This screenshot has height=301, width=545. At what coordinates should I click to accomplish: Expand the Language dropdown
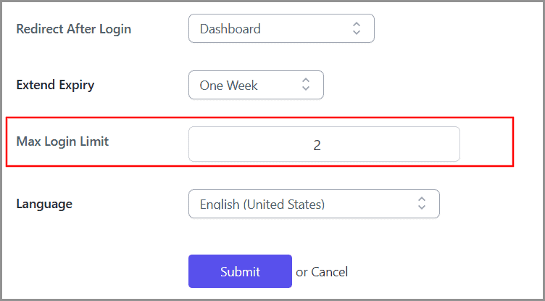pyautogui.click(x=313, y=204)
